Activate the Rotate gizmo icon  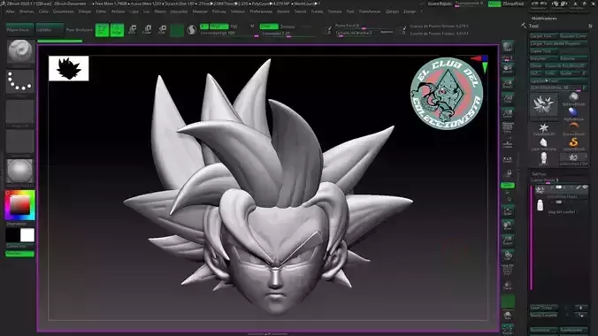click(162, 30)
